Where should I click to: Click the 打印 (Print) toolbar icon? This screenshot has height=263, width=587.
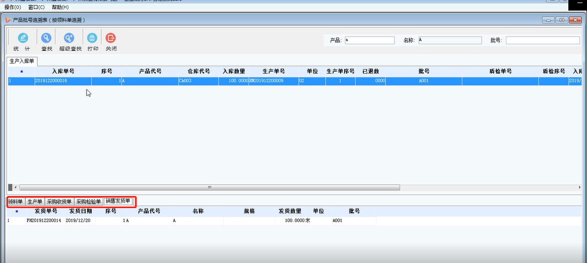click(92, 38)
